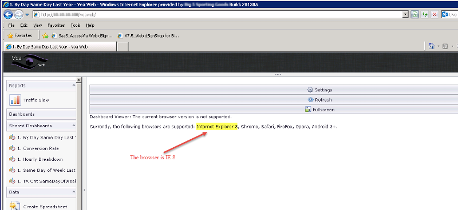Viewport: 458px width, 210px height.
Task: Open the View menu
Action: (x=37, y=25)
